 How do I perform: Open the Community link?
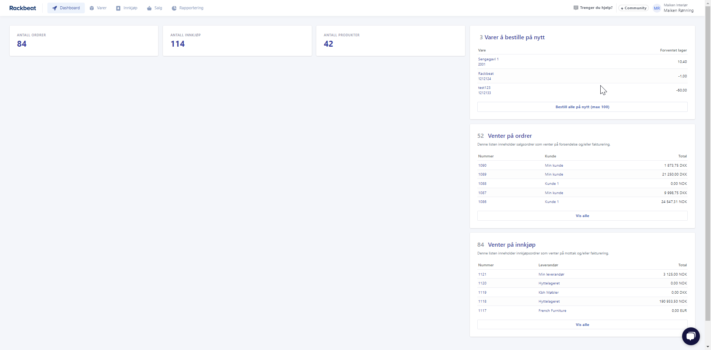click(x=633, y=8)
